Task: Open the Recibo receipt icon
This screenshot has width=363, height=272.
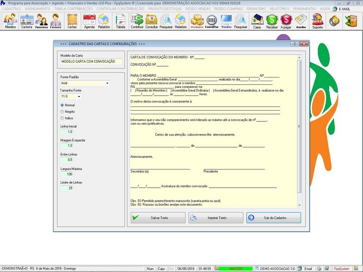Action: point(301,21)
